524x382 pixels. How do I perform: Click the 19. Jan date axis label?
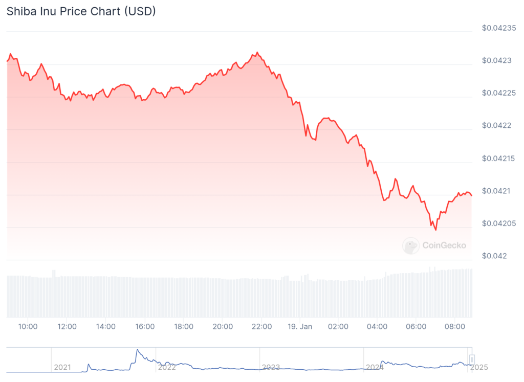[x=299, y=326]
